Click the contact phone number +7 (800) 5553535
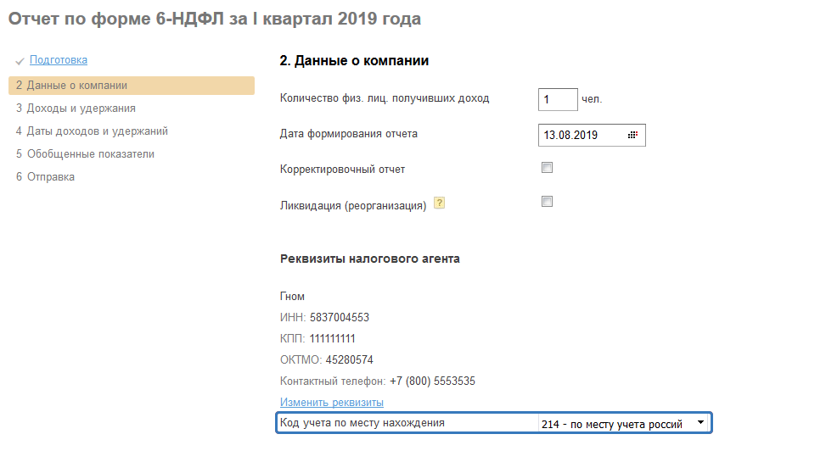 pyautogui.click(x=432, y=381)
